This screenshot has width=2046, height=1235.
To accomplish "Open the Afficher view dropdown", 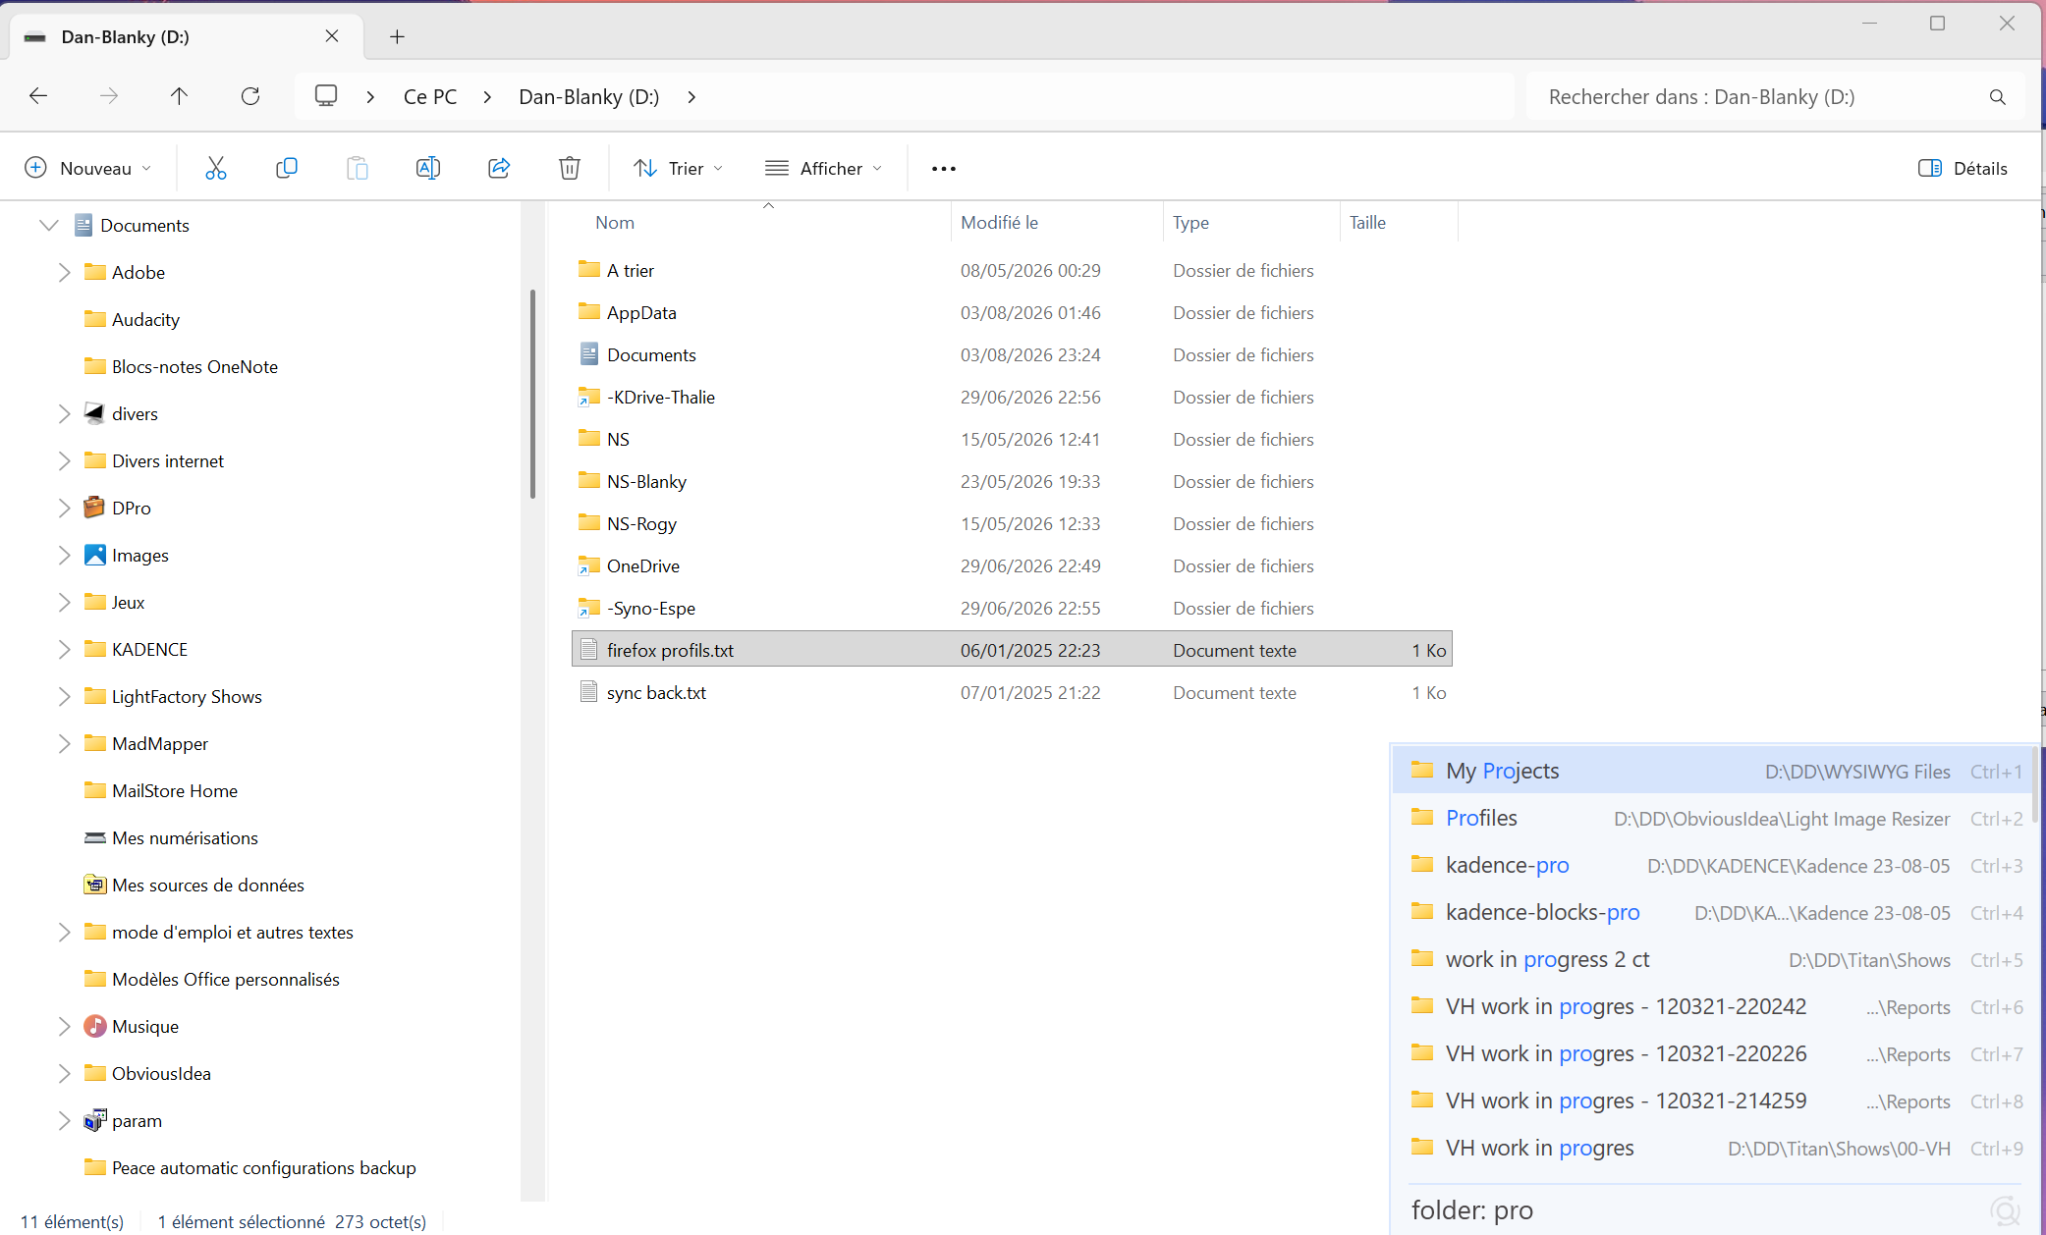I will tap(823, 168).
